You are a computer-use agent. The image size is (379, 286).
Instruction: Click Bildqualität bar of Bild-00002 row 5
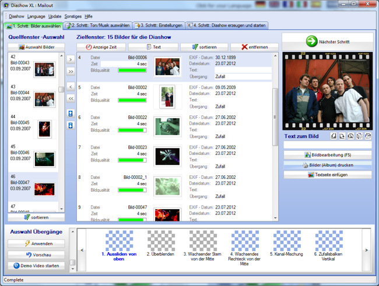coord(132,100)
